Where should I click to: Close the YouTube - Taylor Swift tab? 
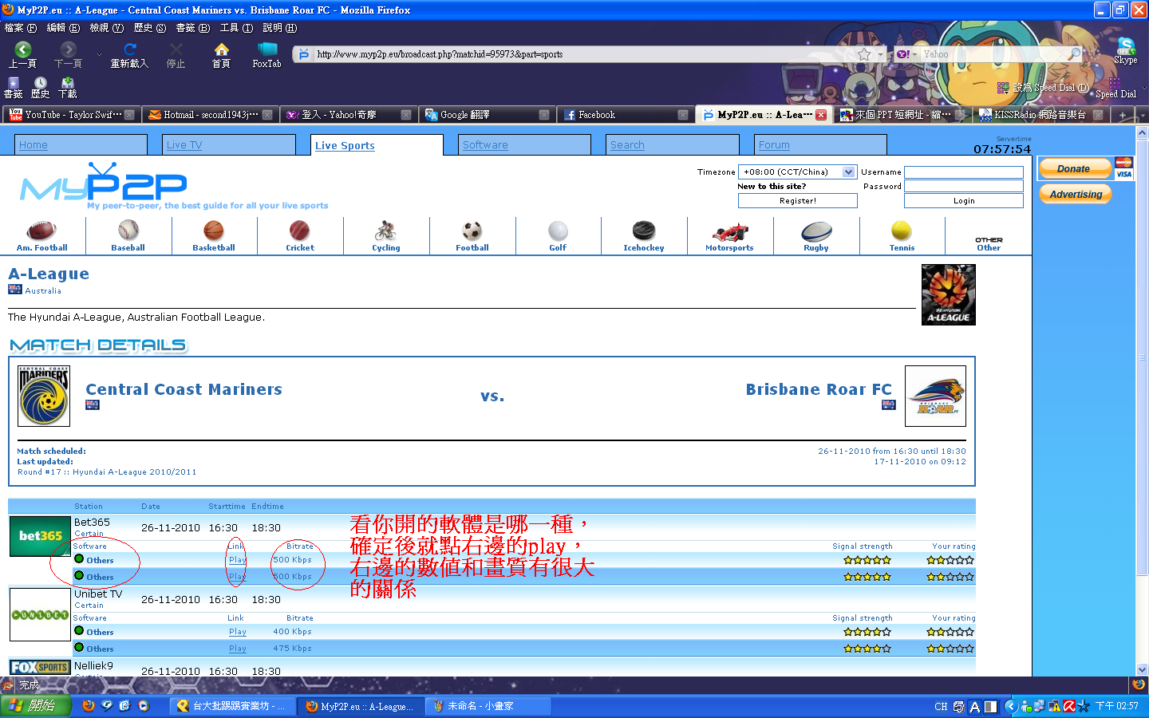[129, 115]
